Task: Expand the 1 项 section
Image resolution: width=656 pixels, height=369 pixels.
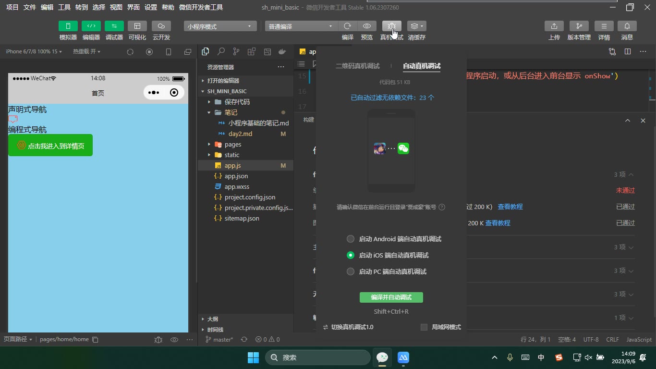Action: [x=623, y=318]
